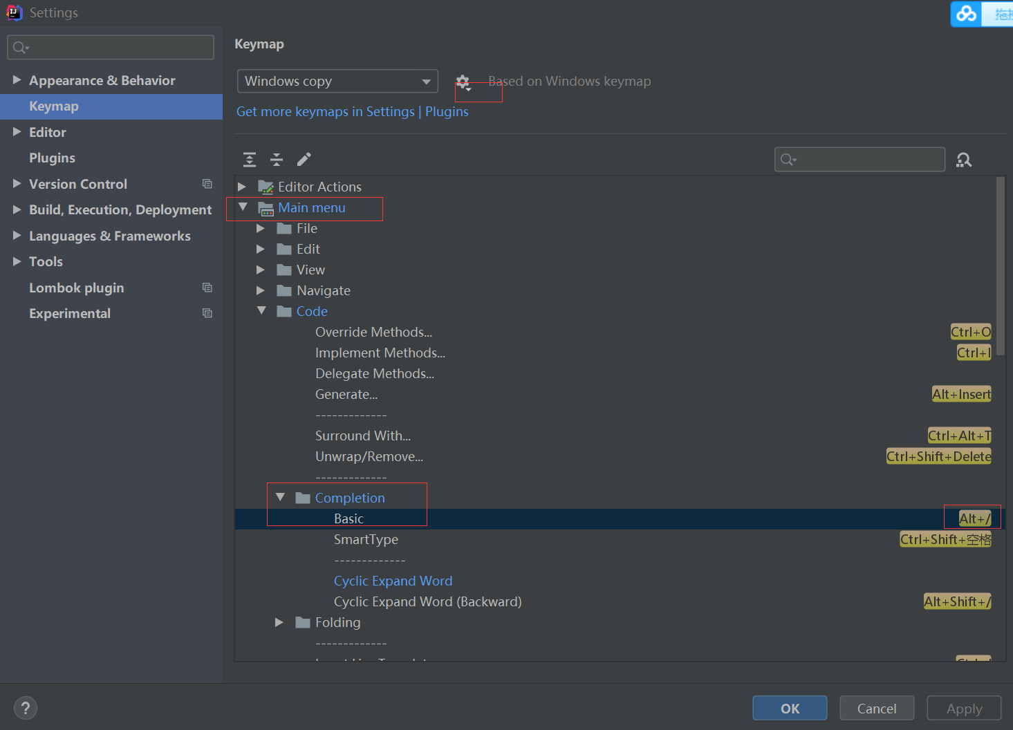Click the Alt+/ shortcut badge

975,518
